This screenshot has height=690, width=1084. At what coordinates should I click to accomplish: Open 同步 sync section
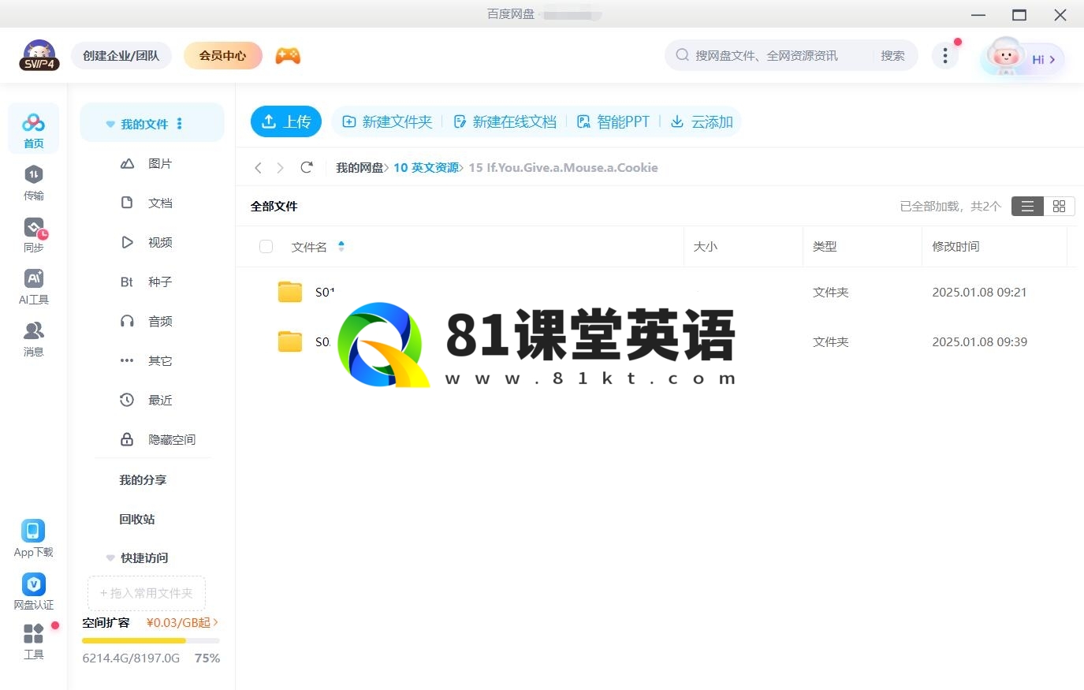[x=33, y=235]
